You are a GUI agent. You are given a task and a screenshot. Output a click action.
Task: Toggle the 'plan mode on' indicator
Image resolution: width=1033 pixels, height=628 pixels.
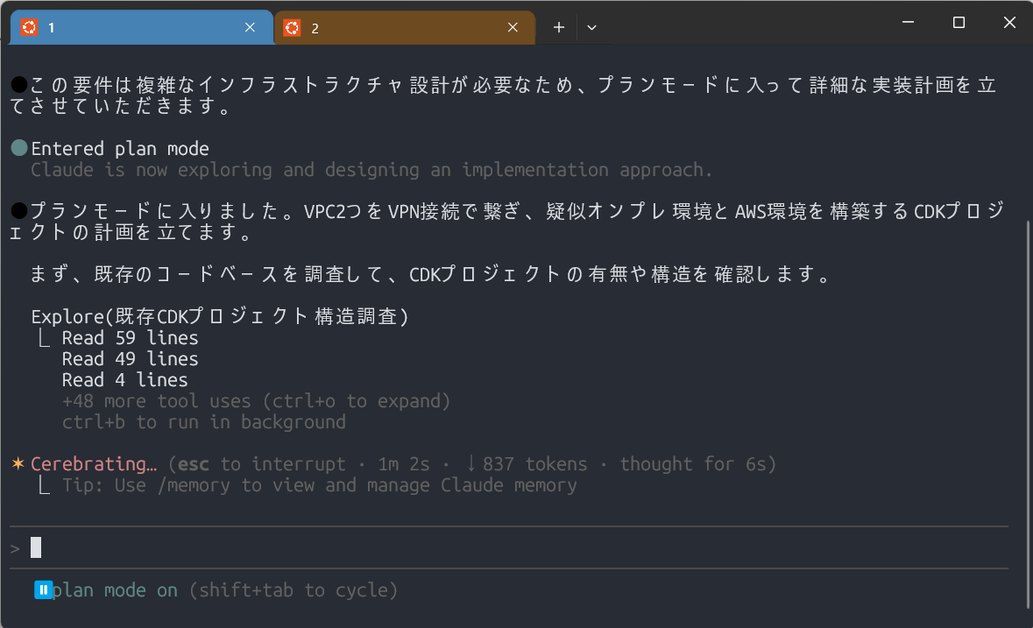[115, 590]
